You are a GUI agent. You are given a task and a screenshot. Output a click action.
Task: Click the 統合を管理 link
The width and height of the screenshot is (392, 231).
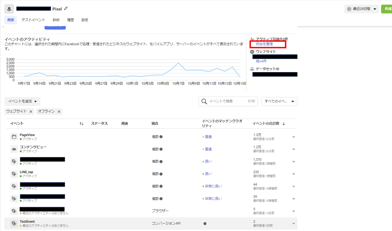point(264,44)
